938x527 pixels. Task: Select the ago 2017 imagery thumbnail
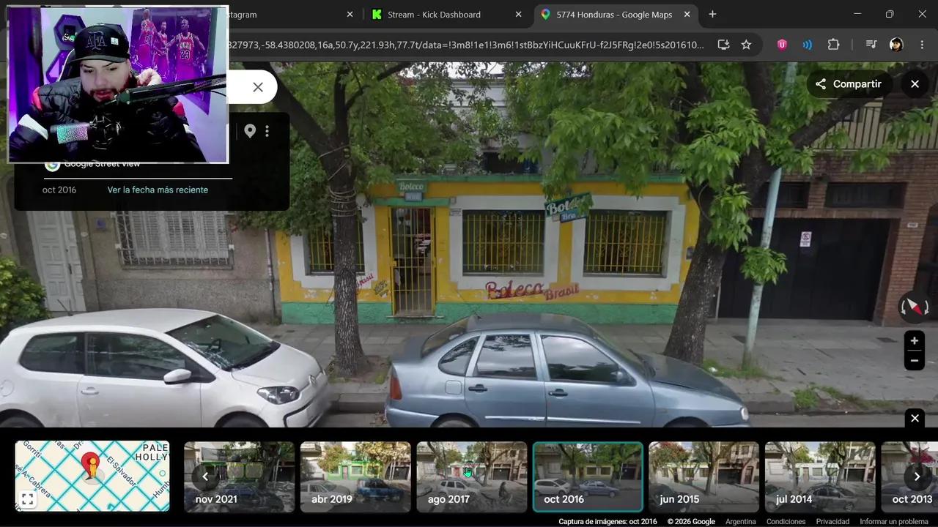coord(472,476)
